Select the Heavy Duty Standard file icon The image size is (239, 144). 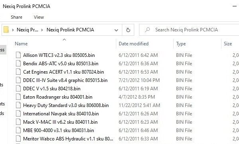[18, 105]
